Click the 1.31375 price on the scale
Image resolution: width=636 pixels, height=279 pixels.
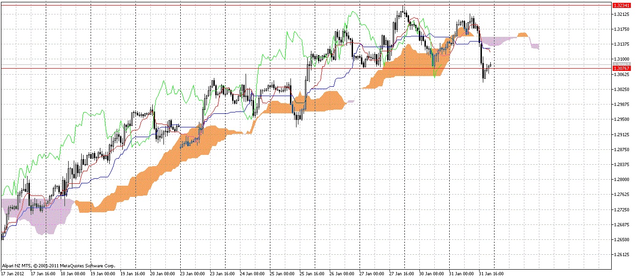621,44
